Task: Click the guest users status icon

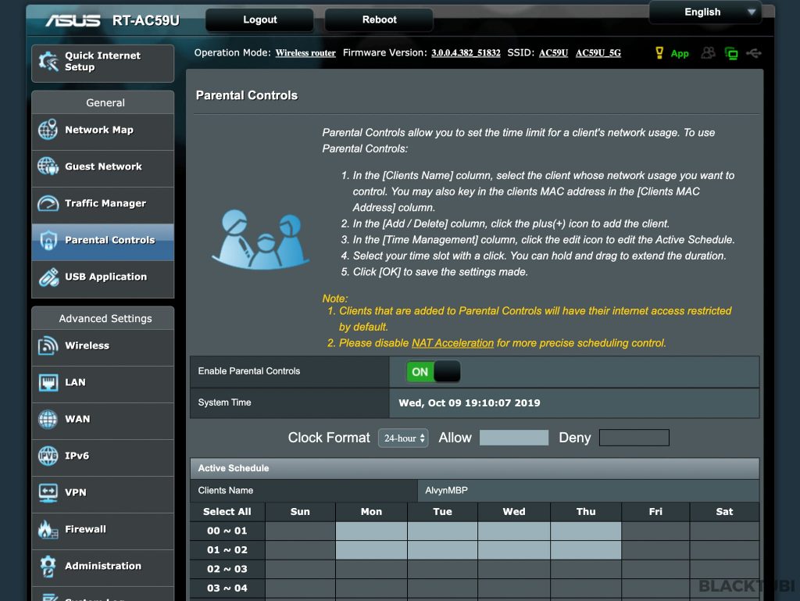Action: point(708,52)
